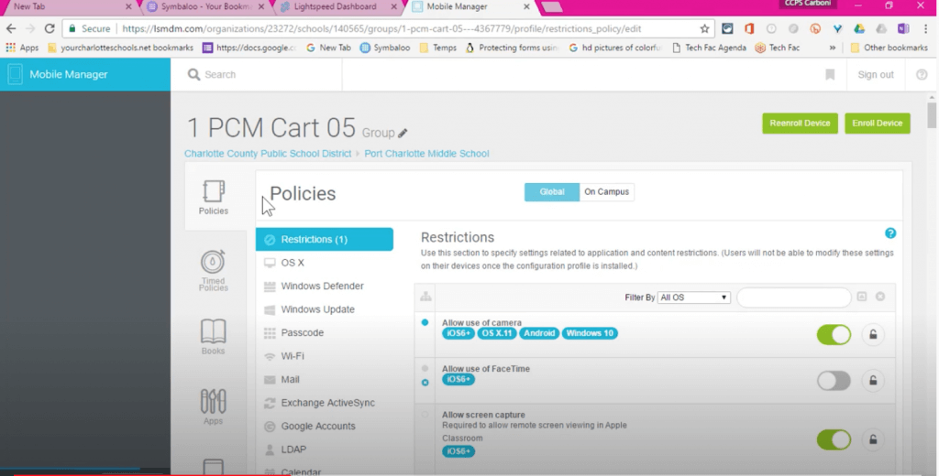Image resolution: width=939 pixels, height=476 pixels.
Task: Select the blue dot beside camera setting
Action: 425,322
